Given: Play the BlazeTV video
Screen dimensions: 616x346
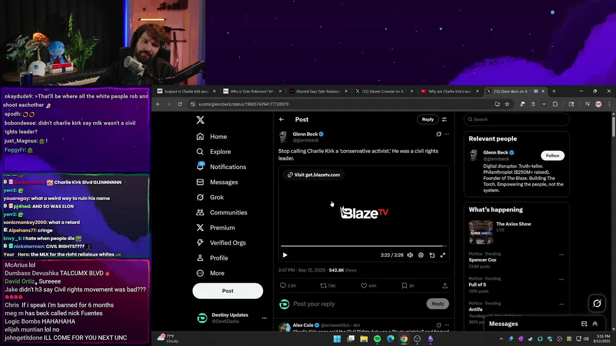Looking at the screenshot, I should point(285,255).
